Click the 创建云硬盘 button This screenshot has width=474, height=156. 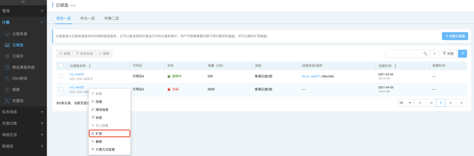455,36
